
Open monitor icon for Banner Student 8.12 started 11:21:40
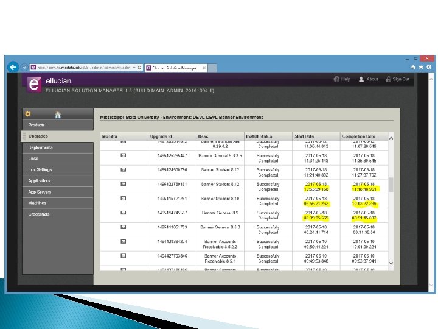pos(123,169)
